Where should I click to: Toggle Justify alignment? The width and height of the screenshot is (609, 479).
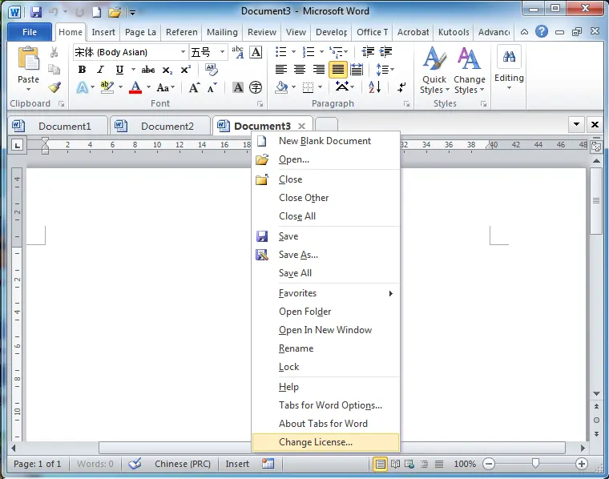coord(338,70)
